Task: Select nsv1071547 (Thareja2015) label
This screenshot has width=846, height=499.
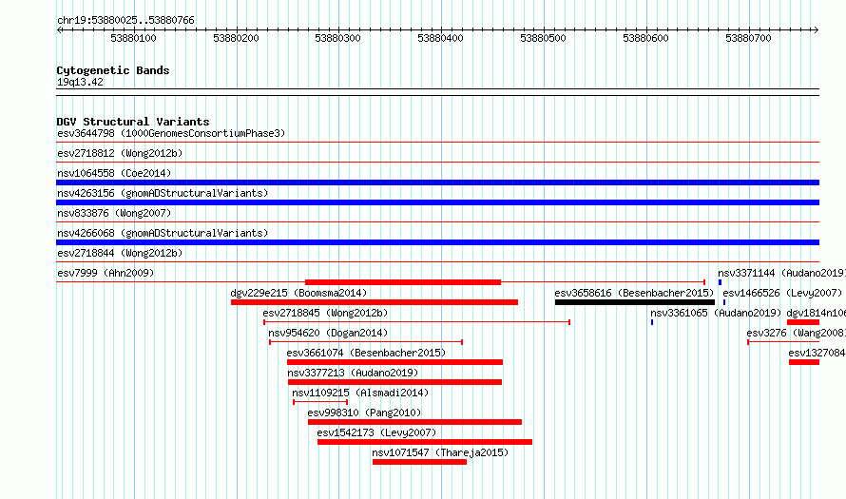Action: (440, 452)
